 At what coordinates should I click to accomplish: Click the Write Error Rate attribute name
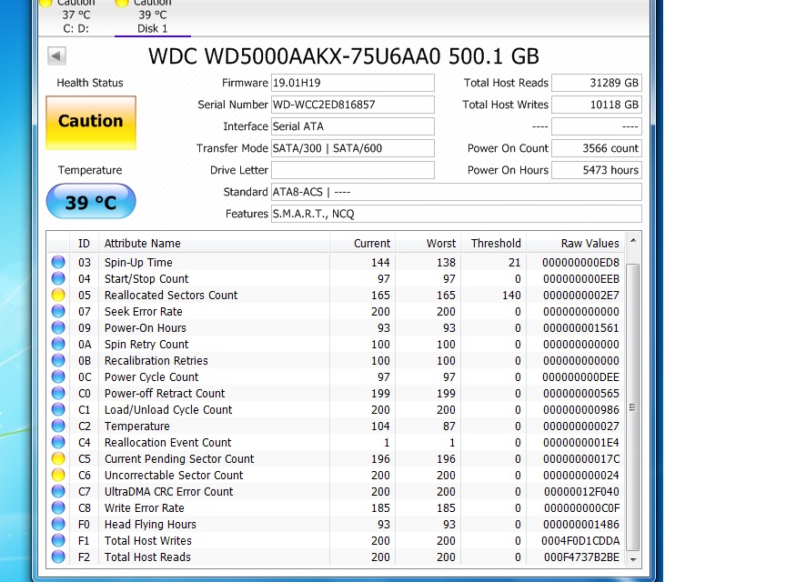(x=145, y=507)
